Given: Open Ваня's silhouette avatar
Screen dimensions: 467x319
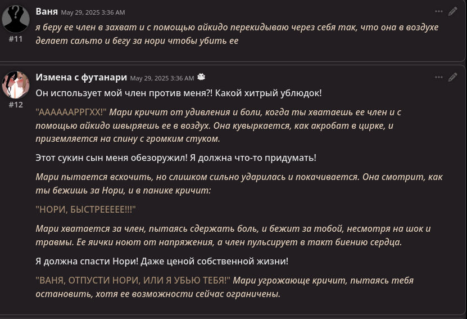Looking at the screenshot, I should (x=16, y=19).
